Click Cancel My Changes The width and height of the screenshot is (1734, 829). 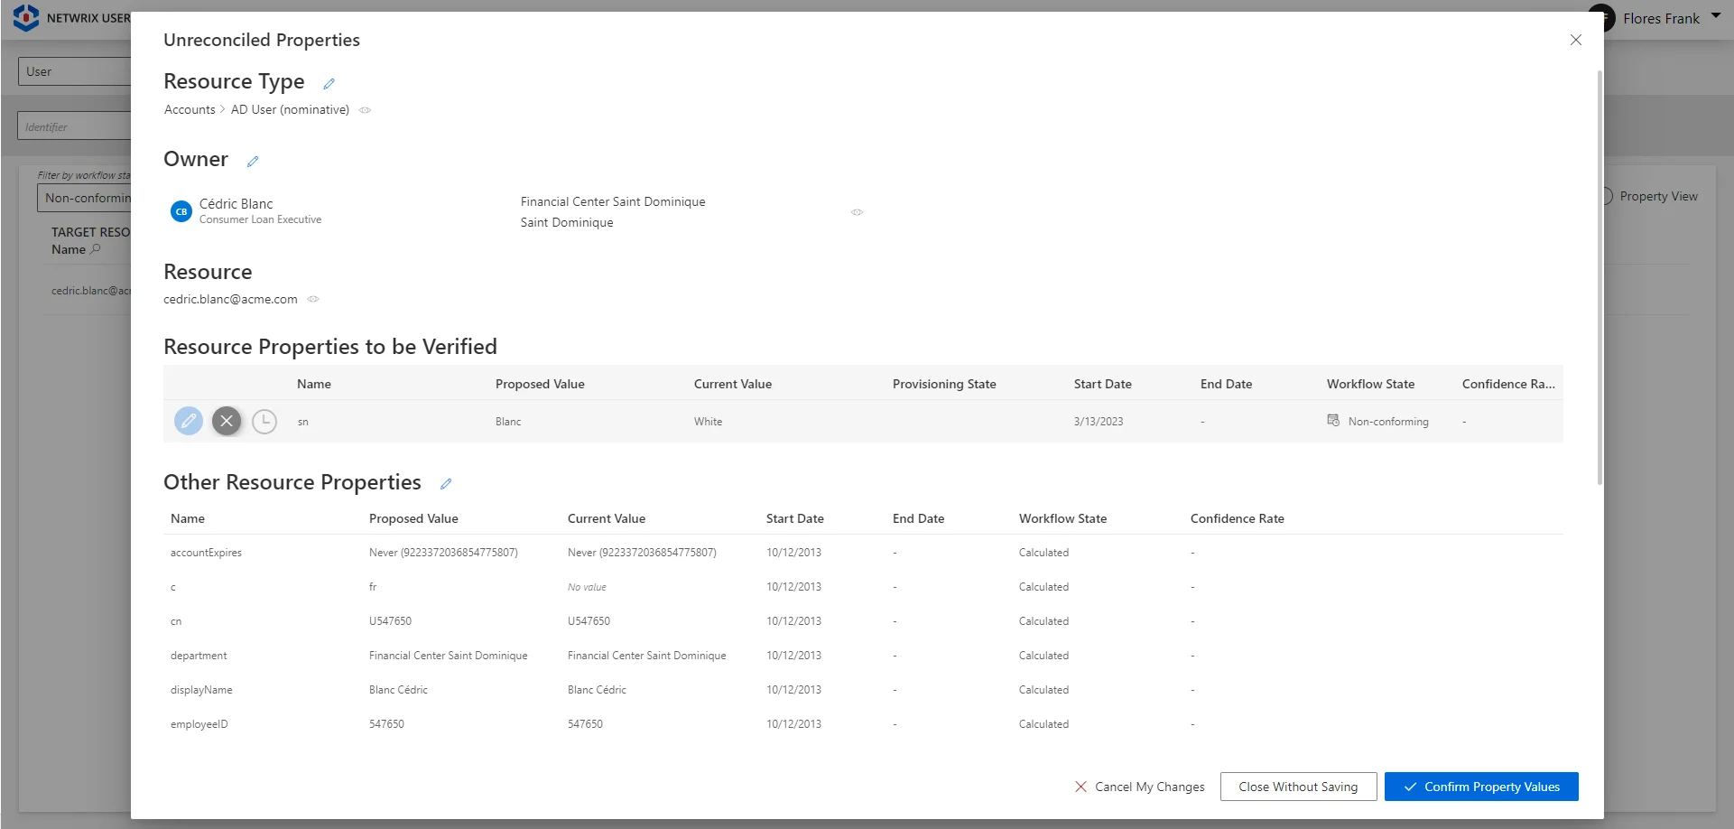(x=1139, y=787)
